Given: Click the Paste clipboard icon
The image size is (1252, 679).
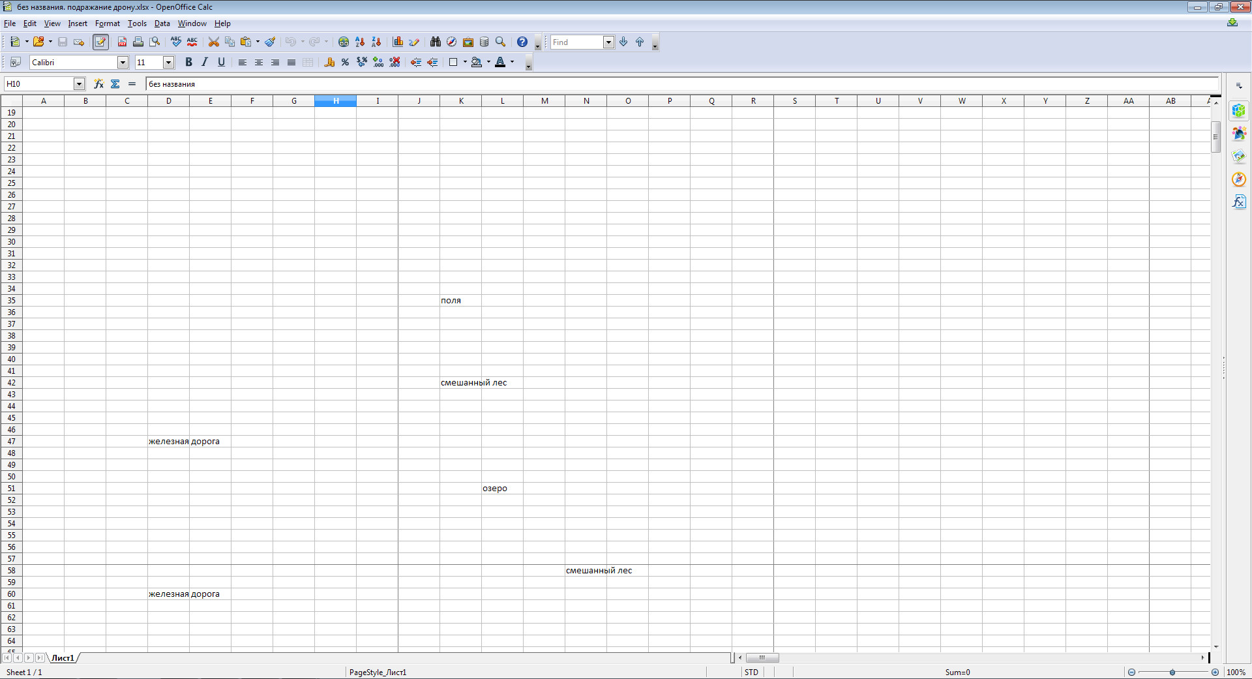Looking at the screenshot, I should [x=246, y=42].
